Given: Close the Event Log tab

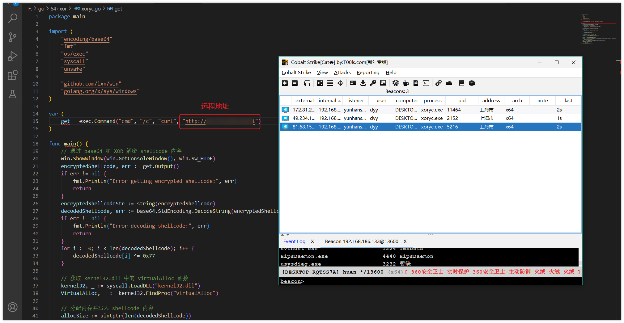Looking at the screenshot, I should 312,241.
